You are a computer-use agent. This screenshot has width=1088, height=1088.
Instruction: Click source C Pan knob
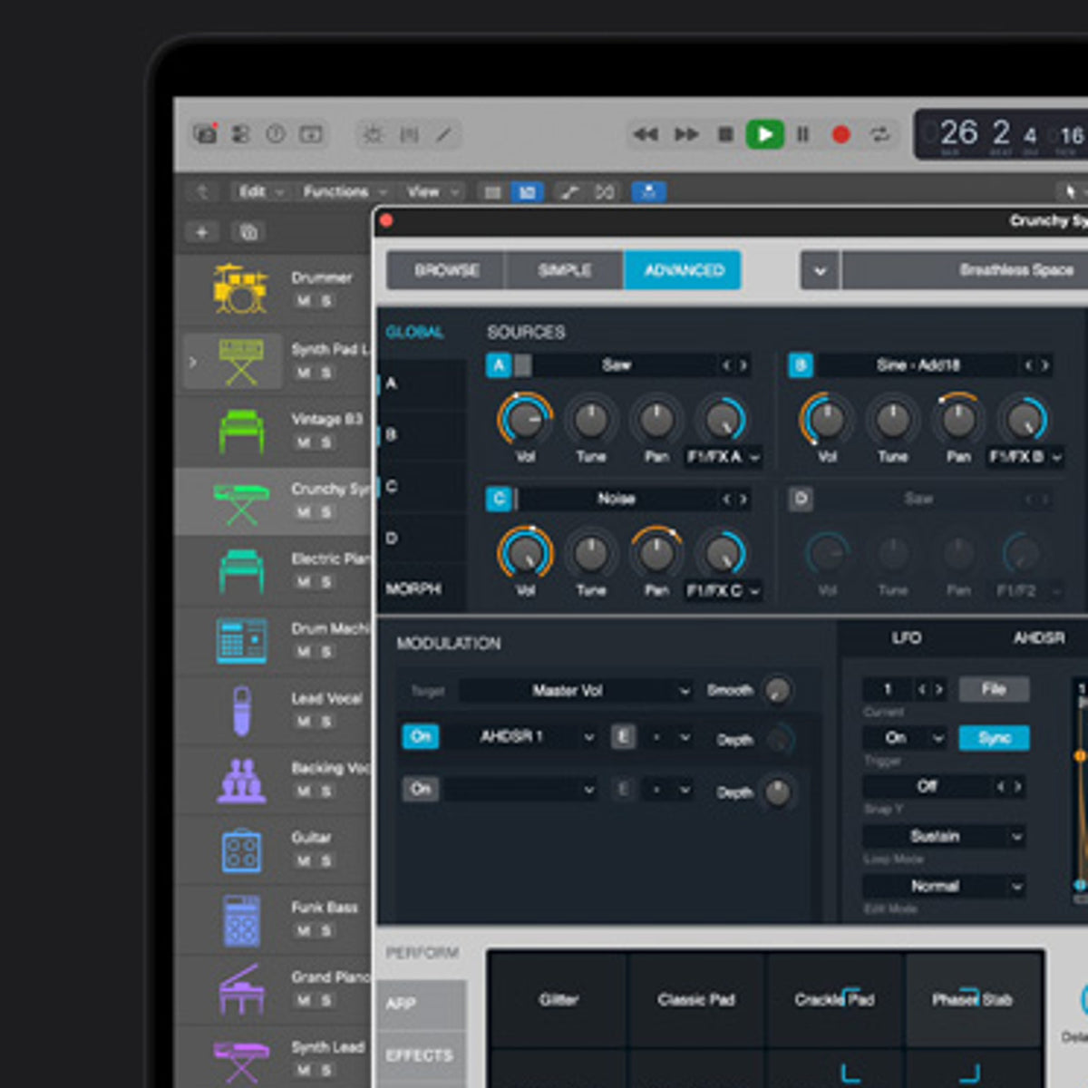pos(656,552)
